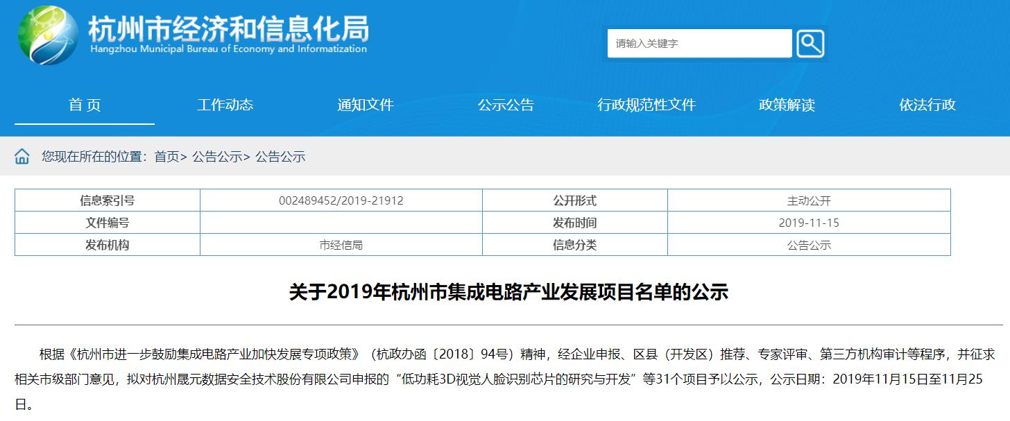Click the search magnifier icon

(809, 42)
